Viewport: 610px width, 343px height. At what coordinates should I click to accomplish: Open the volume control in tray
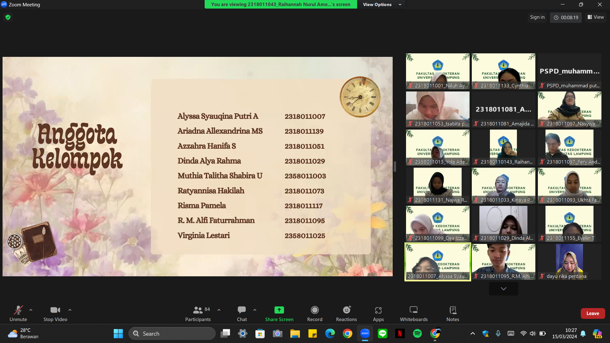click(533, 333)
